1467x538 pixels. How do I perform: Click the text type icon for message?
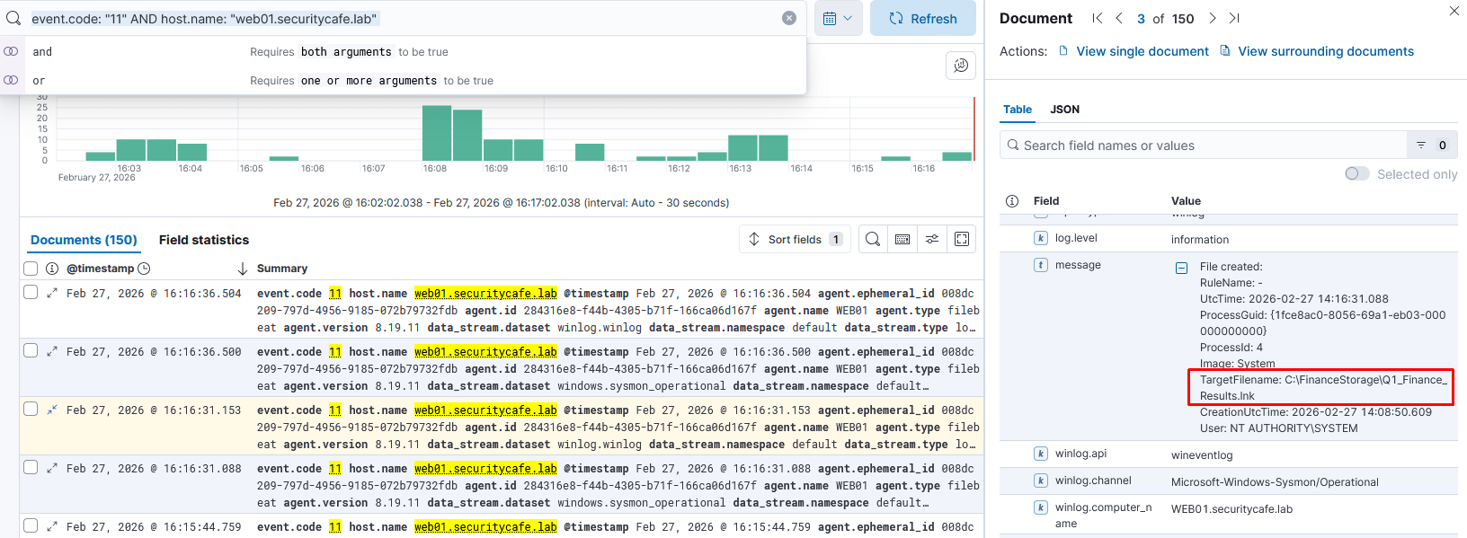[1041, 265]
